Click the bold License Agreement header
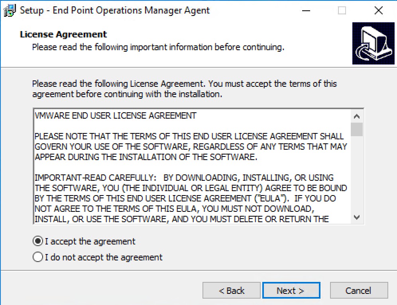This screenshot has height=305, width=397. [x=63, y=34]
